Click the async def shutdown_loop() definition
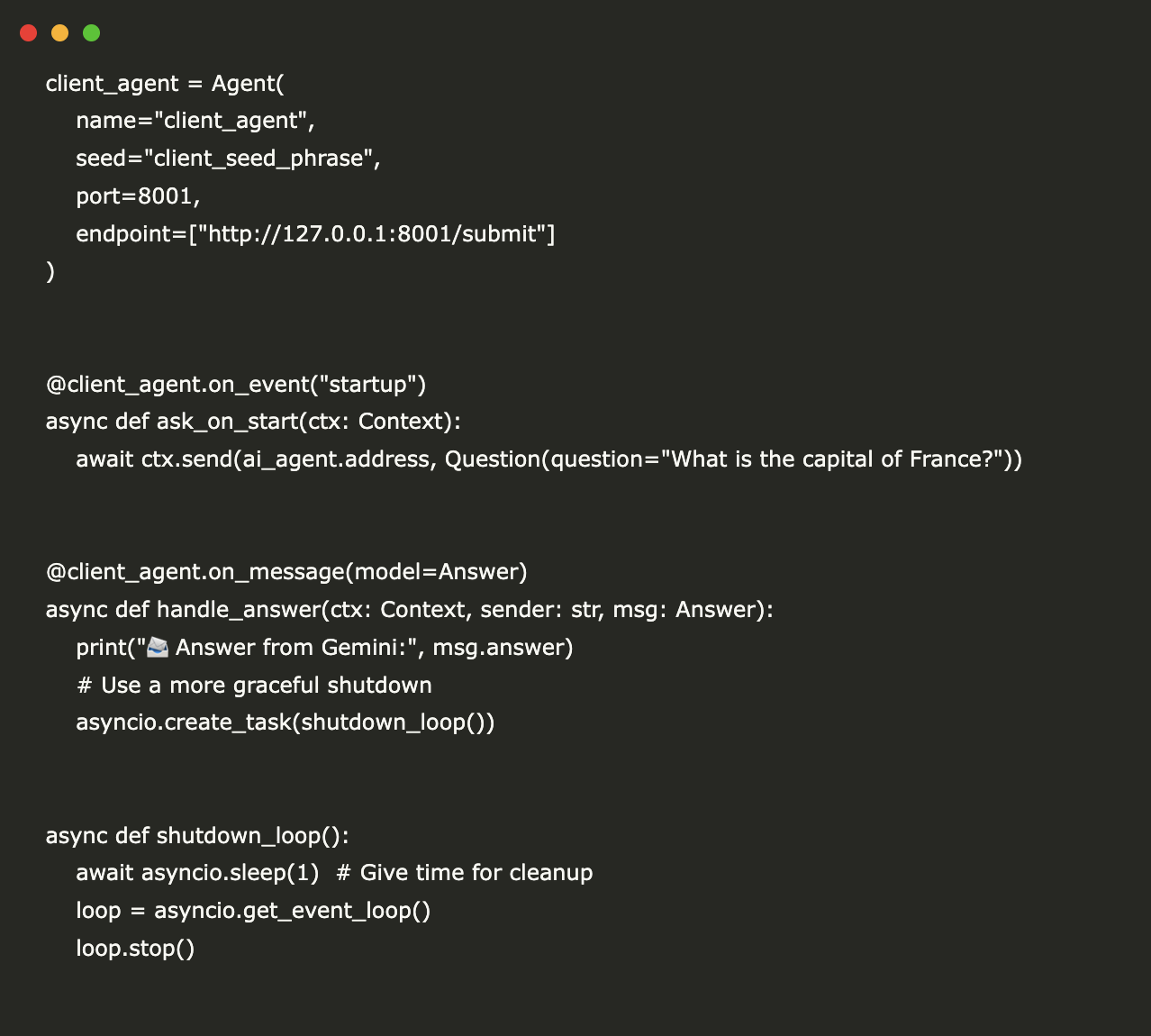 (197, 836)
